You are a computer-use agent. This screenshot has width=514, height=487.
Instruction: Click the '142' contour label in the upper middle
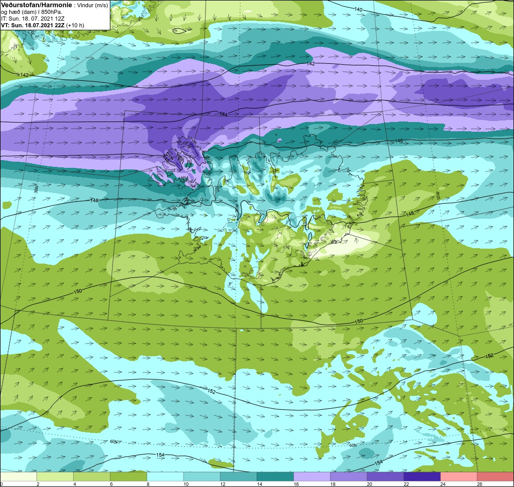[310, 63]
